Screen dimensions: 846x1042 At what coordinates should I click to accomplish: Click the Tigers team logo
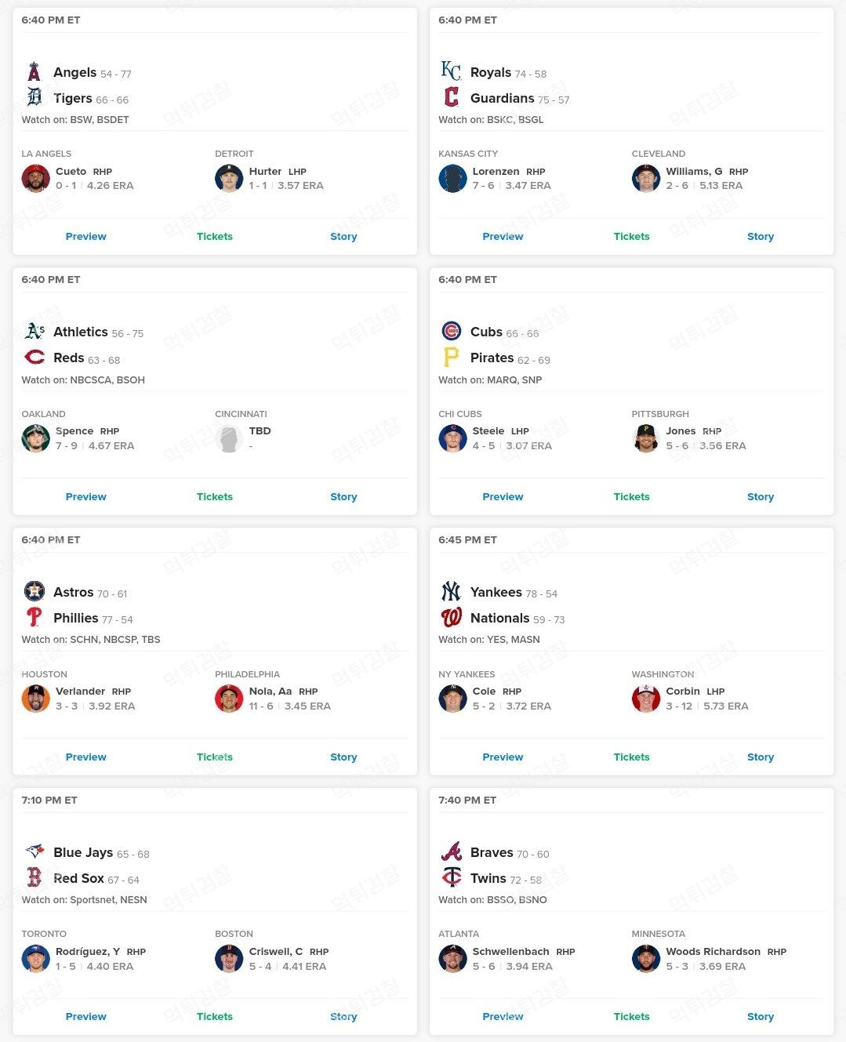coord(34,97)
